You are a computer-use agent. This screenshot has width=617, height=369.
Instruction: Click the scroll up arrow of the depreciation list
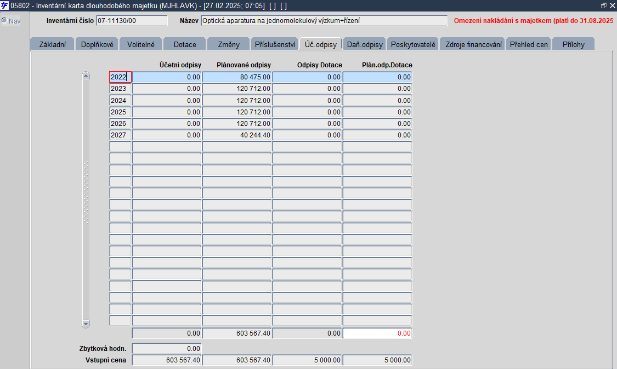pos(86,76)
